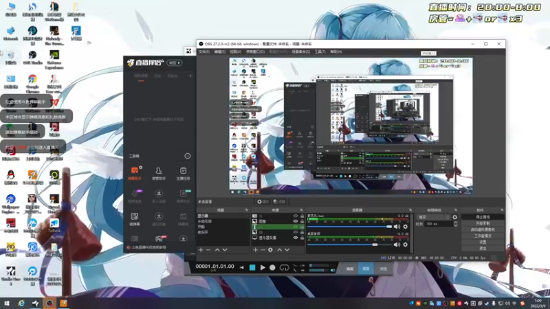Open the 主播任务 tool in the streaming companion
550x309 pixels.
click(183, 174)
